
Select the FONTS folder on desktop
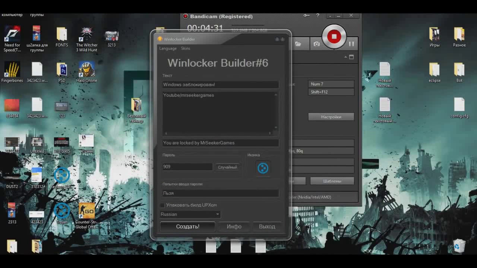(62, 37)
